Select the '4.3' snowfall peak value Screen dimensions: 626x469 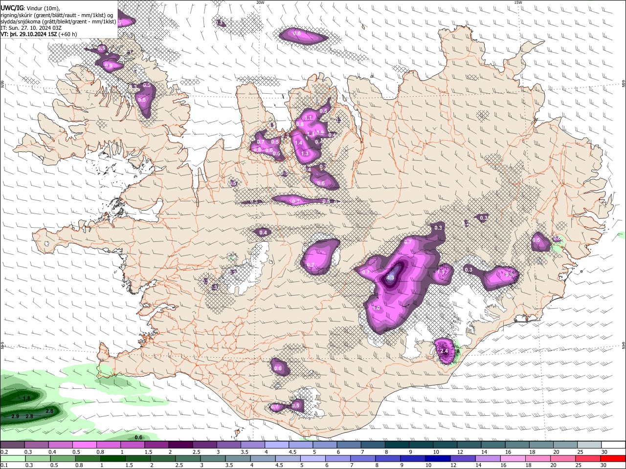390,277
